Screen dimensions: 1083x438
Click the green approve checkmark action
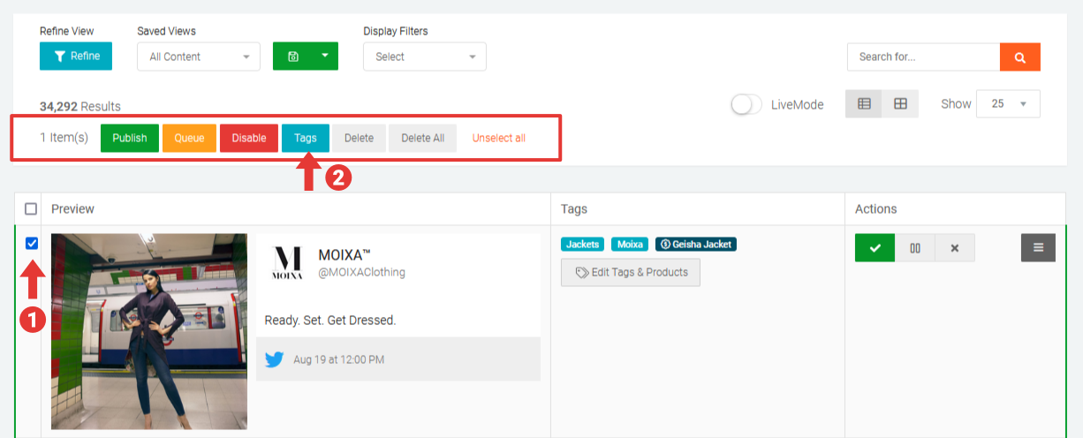[x=875, y=248]
